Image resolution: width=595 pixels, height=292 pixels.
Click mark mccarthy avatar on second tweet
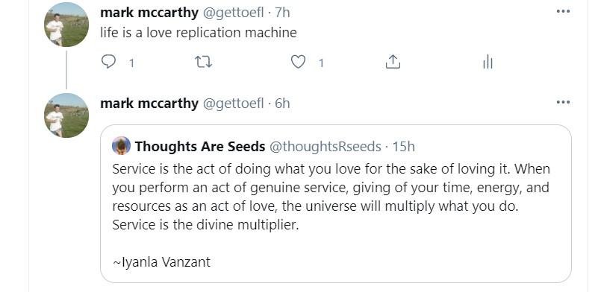(x=66, y=115)
